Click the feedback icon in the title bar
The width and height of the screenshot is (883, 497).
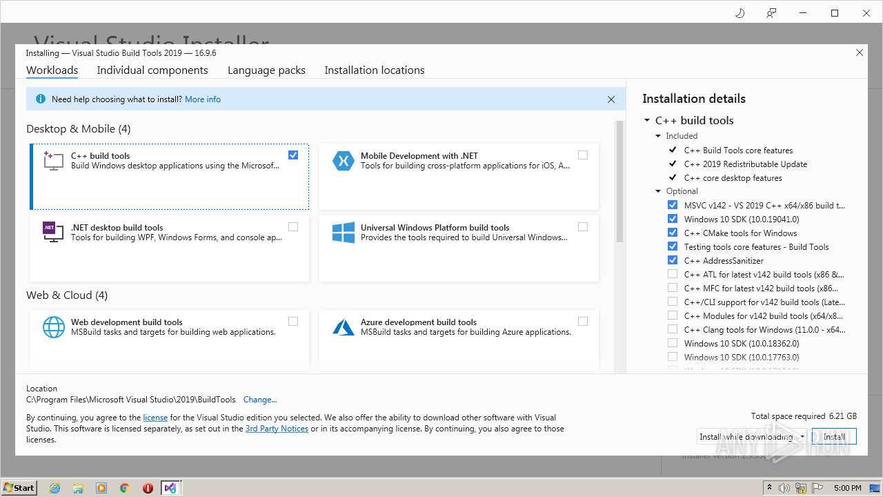click(771, 13)
